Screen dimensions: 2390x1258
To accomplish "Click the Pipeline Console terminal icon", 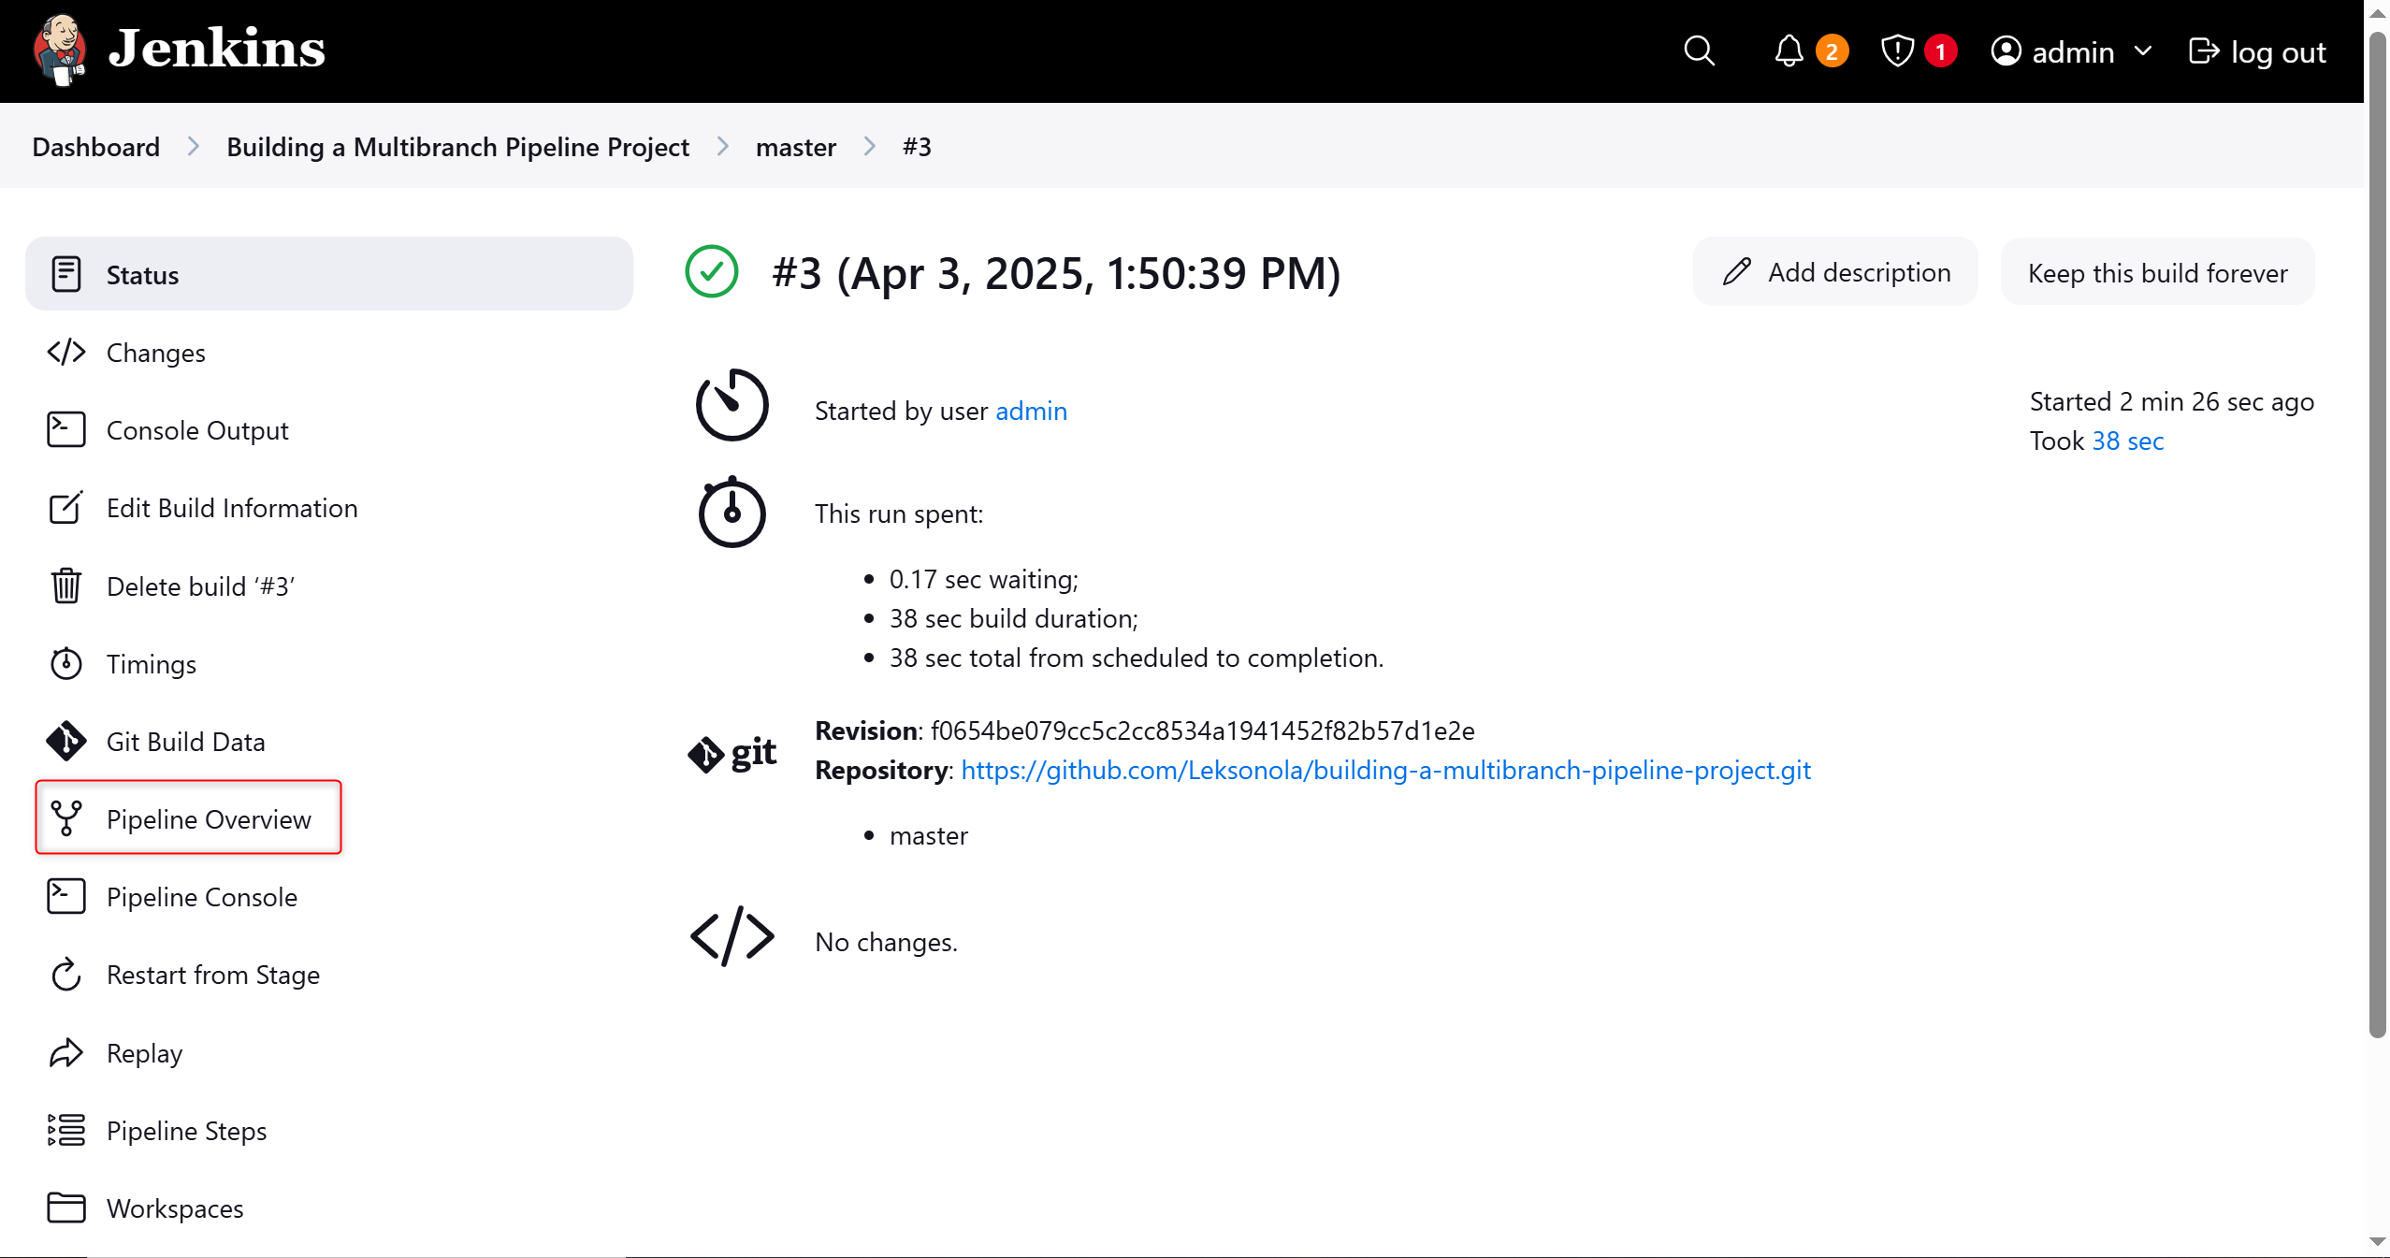I will point(65,896).
